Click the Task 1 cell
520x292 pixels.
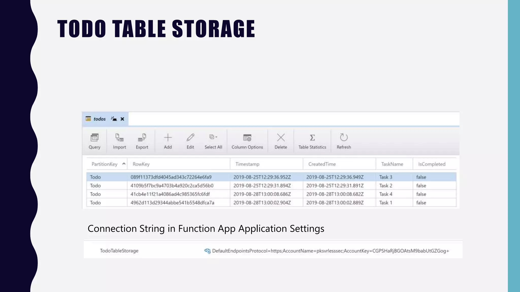[x=386, y=203]
